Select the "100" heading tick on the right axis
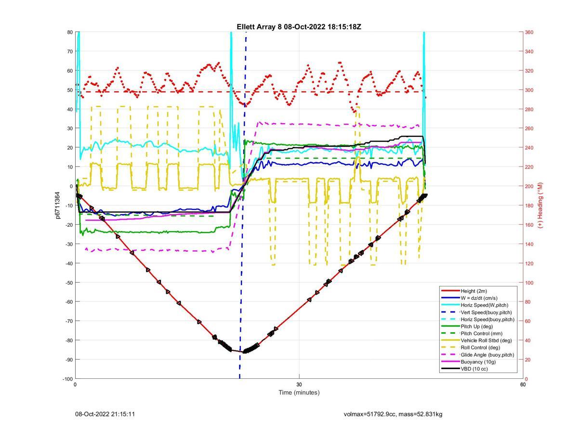 529,283
